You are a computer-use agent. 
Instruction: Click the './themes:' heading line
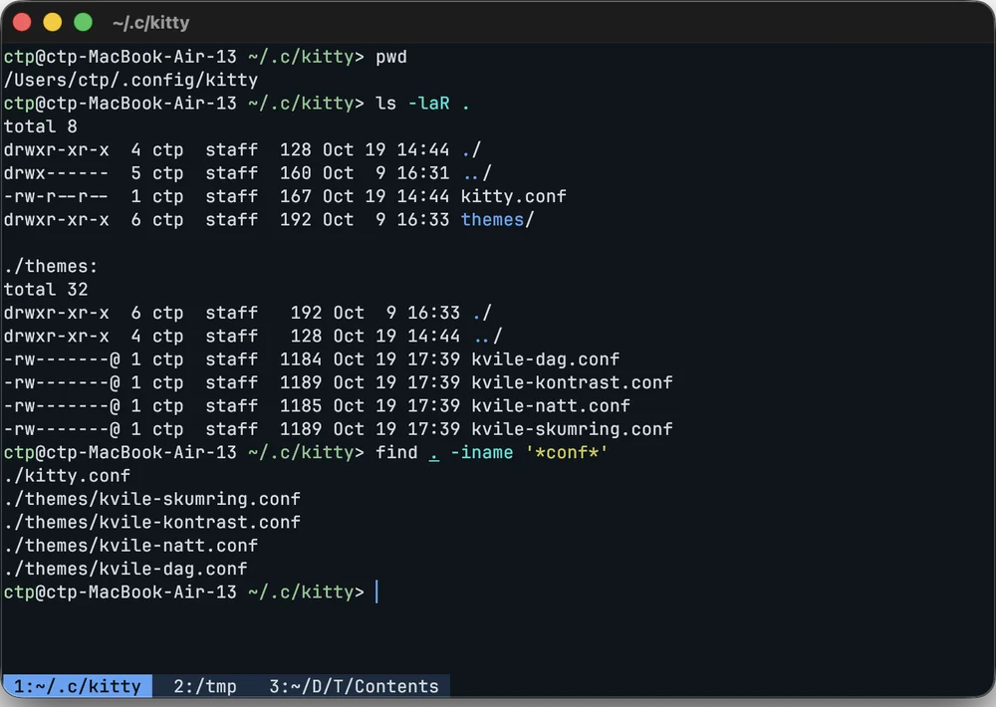(x=51, y=266)
